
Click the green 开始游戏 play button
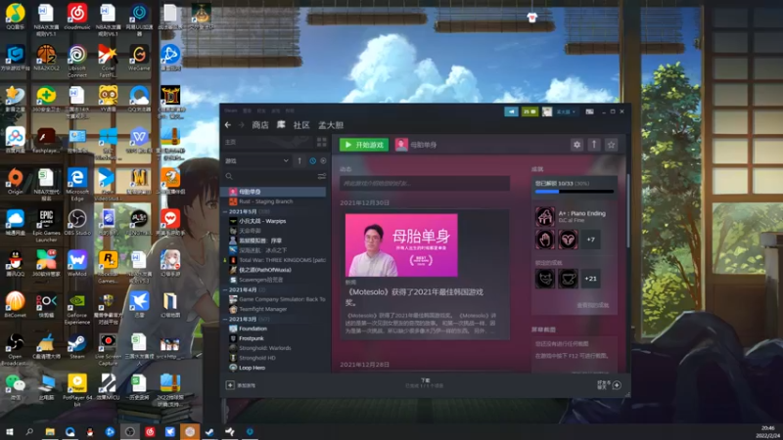(x=364, y=145)
